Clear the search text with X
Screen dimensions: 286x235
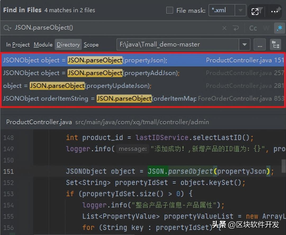[x=224, y=28]
